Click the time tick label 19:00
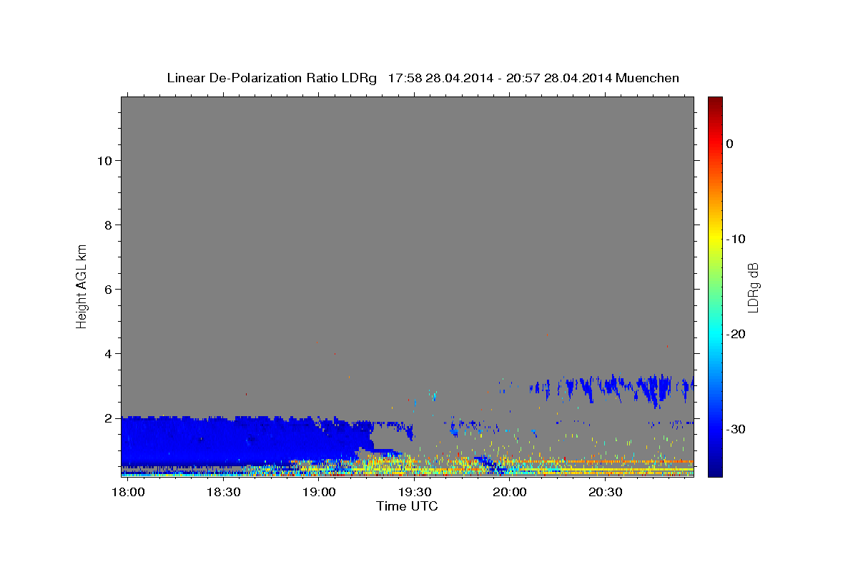This screenshot has width=858, height=572. click(x=319, y=493)
